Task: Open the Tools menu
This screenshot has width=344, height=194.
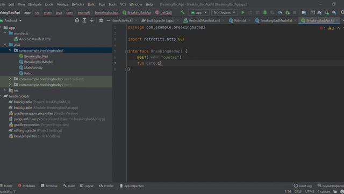Action: (112, 4)
